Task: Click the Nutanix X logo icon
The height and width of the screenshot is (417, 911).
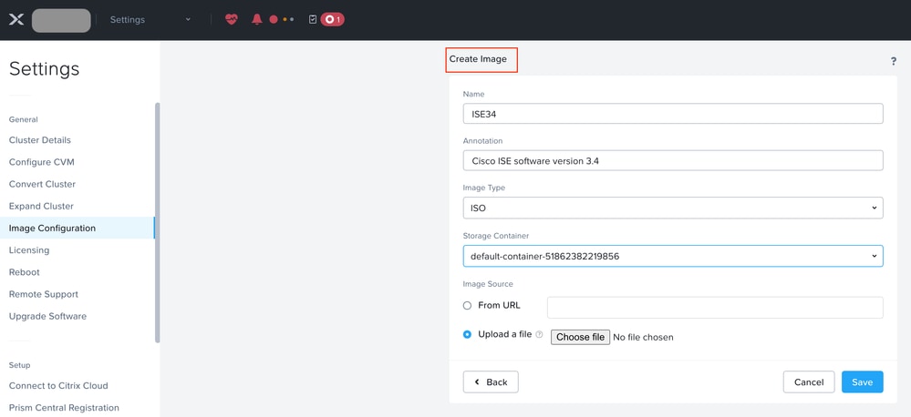Action: [x=16, y=20]
